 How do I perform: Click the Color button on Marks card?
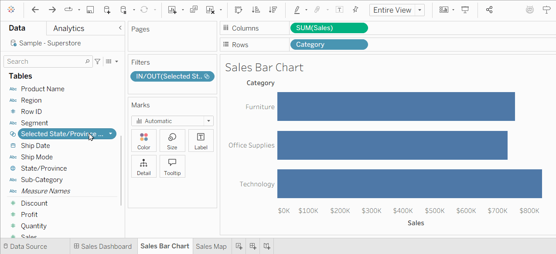(x=144, y=141)
